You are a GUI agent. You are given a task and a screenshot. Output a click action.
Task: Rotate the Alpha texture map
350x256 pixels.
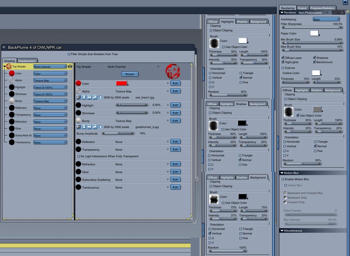tap(95, 98)
